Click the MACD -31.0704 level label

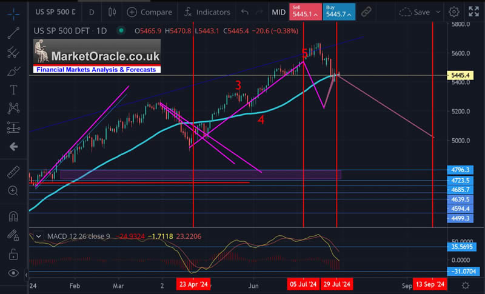[x=463, y=272]
